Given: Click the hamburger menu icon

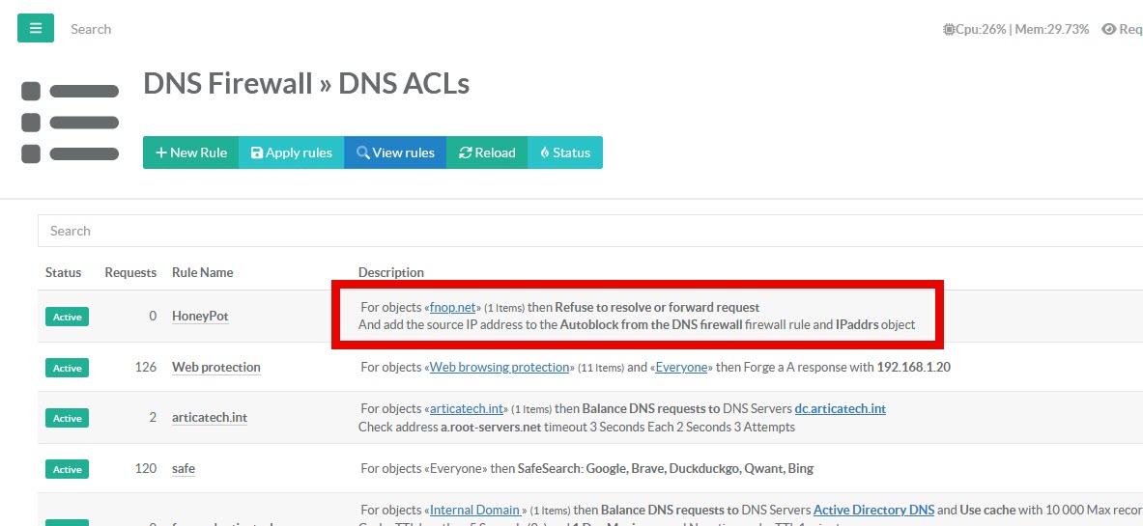Looking at the screenshot, I should click(x=36, y=29).
